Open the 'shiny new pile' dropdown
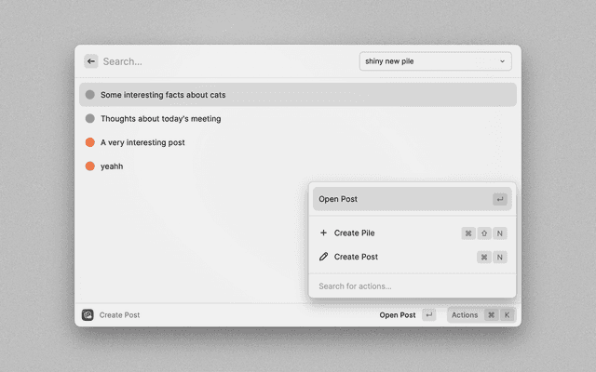 tap(435, 61)
